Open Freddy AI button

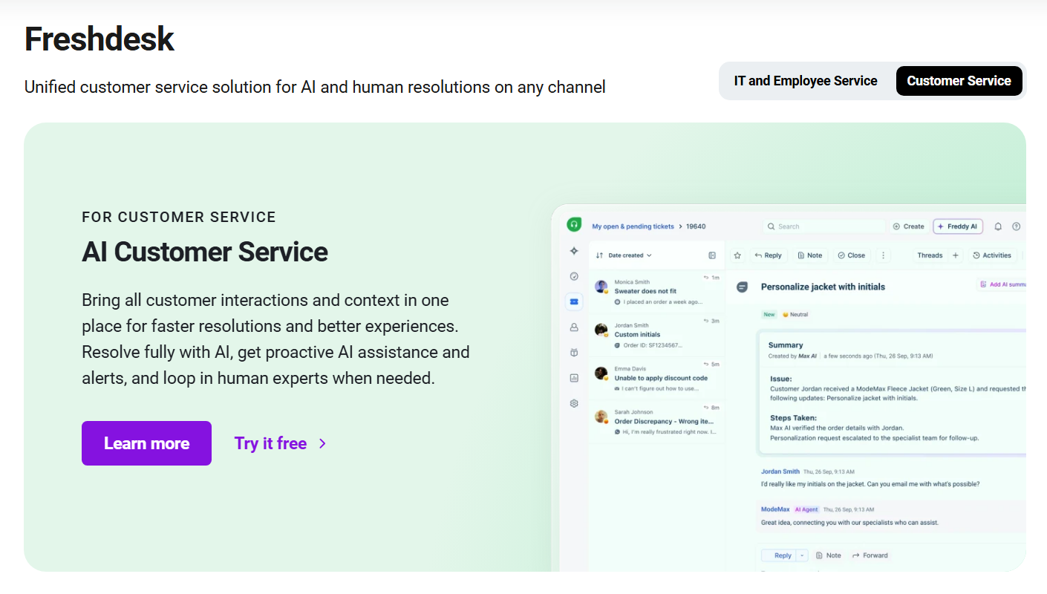[958, 226]
